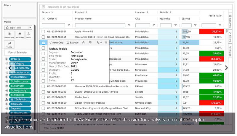Open the Formulas side panel tab
Viewport: 237px width, 136px height.
(230, 50)
